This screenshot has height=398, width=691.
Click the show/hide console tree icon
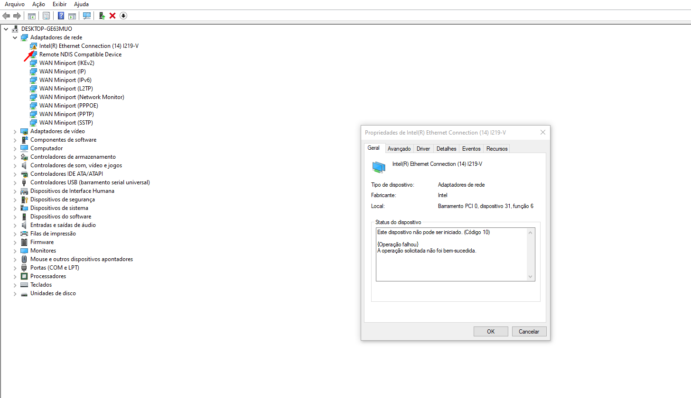pyautogui.click(x=32, y=16)
